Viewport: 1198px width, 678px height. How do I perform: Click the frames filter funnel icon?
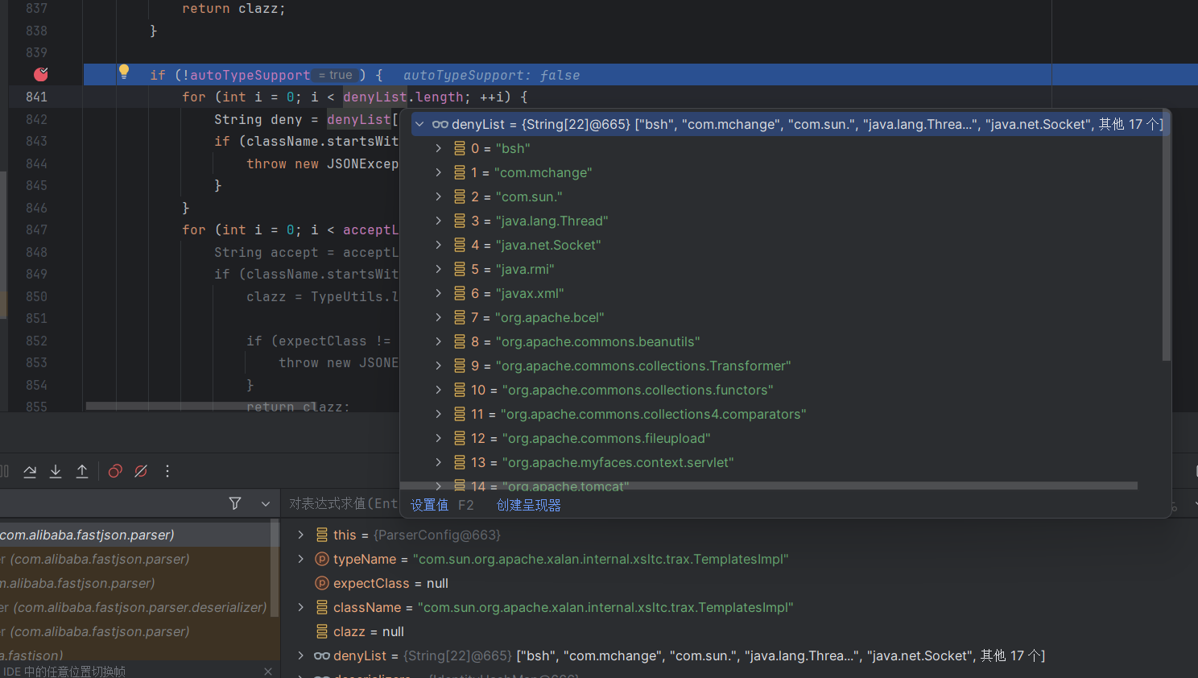(x=235, y=503)
